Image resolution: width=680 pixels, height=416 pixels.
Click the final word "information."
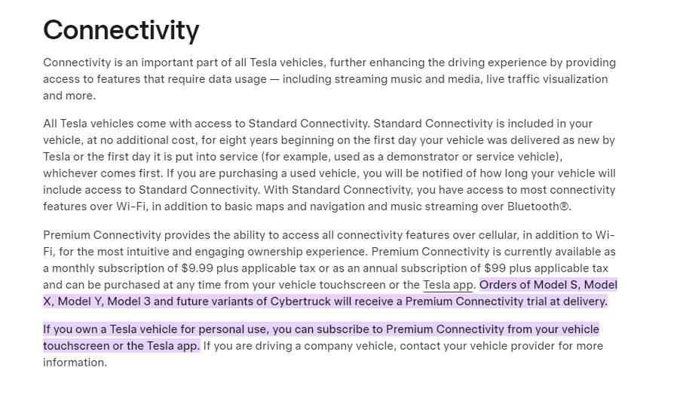75,362
